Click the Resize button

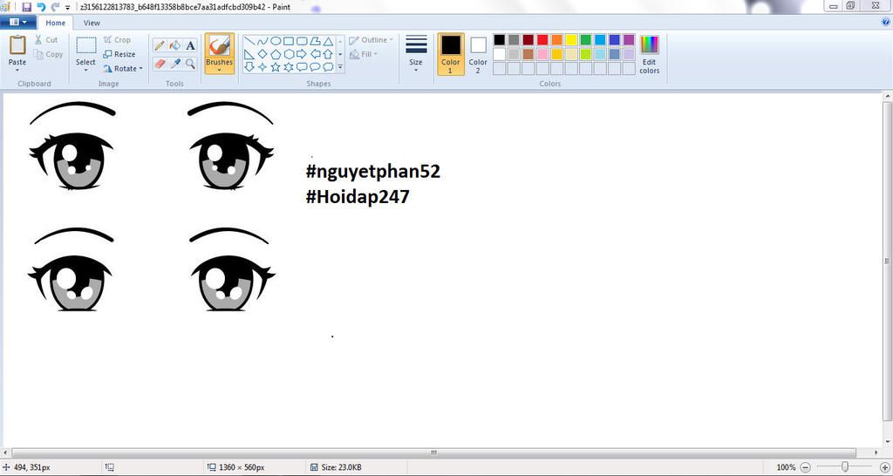(x=119, y=54)
